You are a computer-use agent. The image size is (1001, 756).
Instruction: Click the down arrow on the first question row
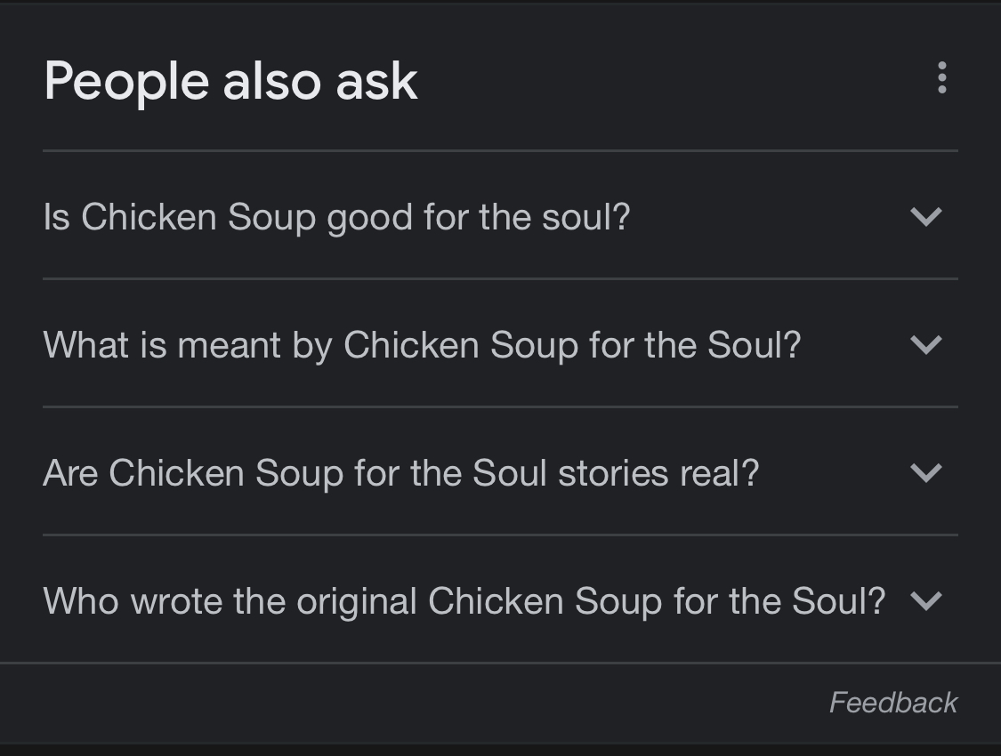926,216
